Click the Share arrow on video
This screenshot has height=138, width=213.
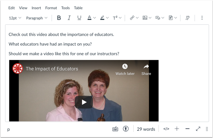(146, 66)
